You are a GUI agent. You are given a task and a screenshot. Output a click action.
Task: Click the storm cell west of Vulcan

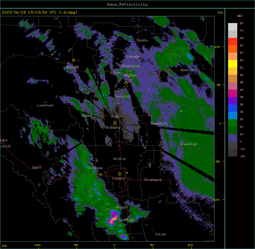click(124, 237)
